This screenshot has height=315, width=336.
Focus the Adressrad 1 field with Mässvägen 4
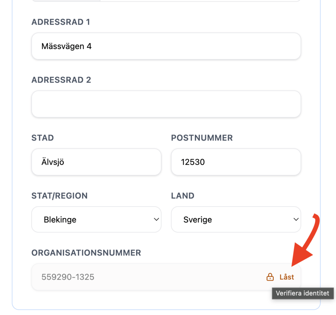point(166,46)
